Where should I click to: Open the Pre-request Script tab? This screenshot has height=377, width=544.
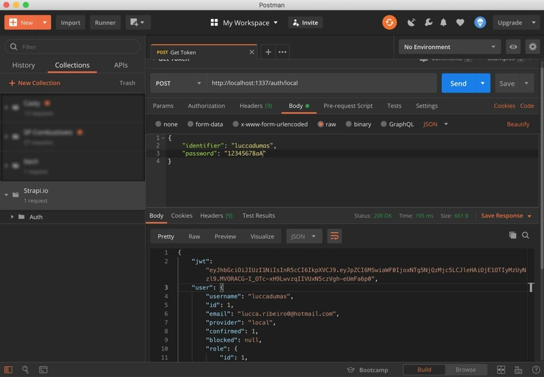pyautogui.click(x=348, y=106)
